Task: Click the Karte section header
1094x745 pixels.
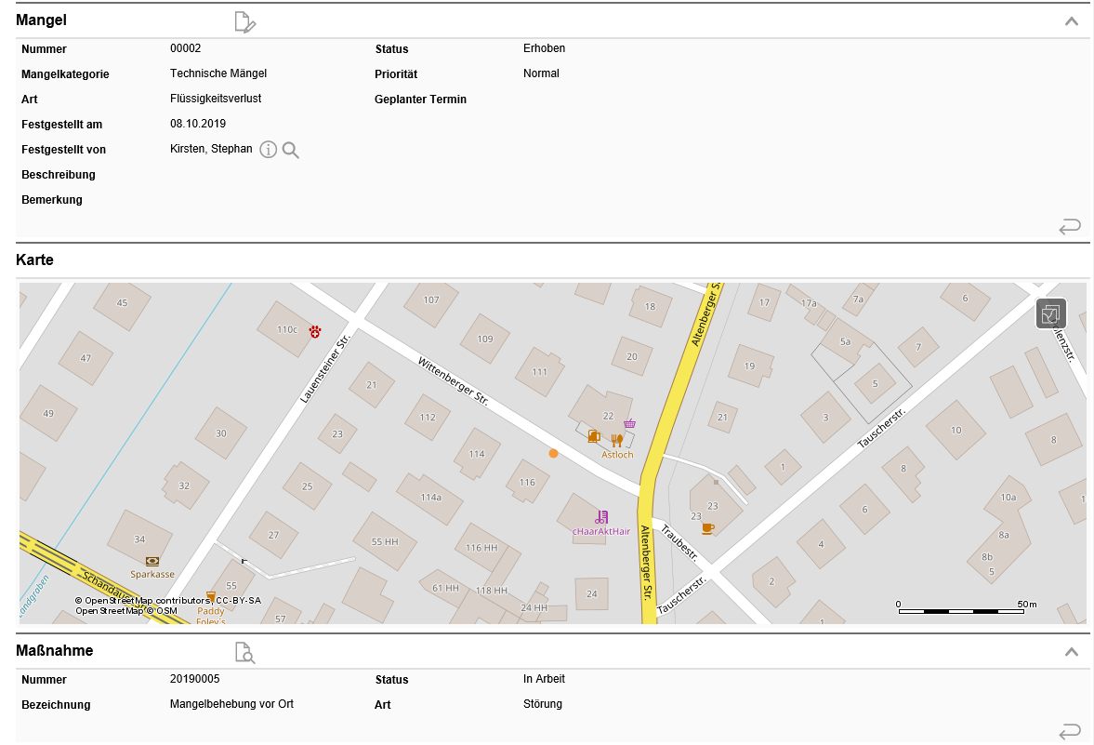Action: (x=35, y=260)
